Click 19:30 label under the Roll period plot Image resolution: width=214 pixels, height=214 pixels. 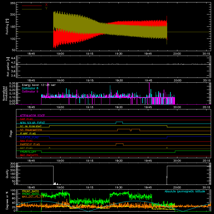click(x=119, y=81)
